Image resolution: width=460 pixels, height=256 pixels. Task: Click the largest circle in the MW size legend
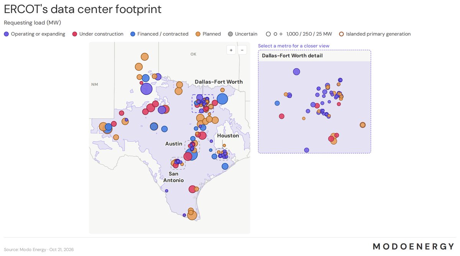pyautogui.click(x=269, y=34)
